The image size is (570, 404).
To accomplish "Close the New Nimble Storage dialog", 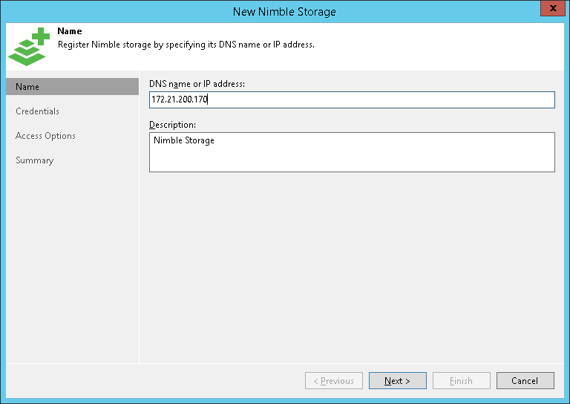I will point(551,10).
